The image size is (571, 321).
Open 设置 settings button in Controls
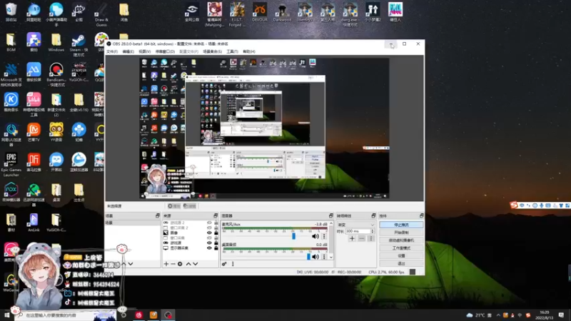pyautogui.click(x=401, y=256)
